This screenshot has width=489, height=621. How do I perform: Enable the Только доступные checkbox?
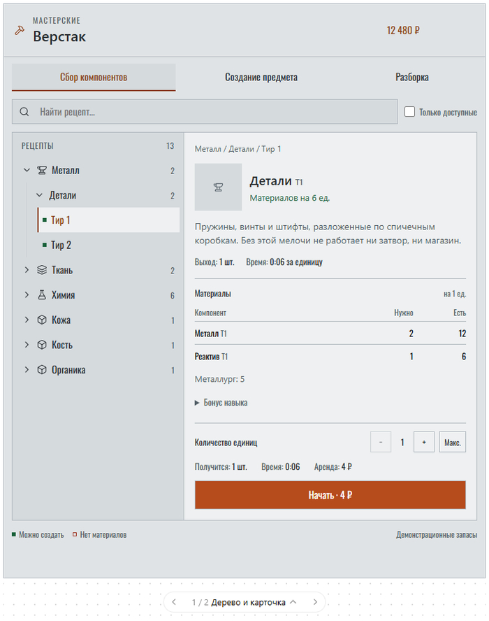409,112
